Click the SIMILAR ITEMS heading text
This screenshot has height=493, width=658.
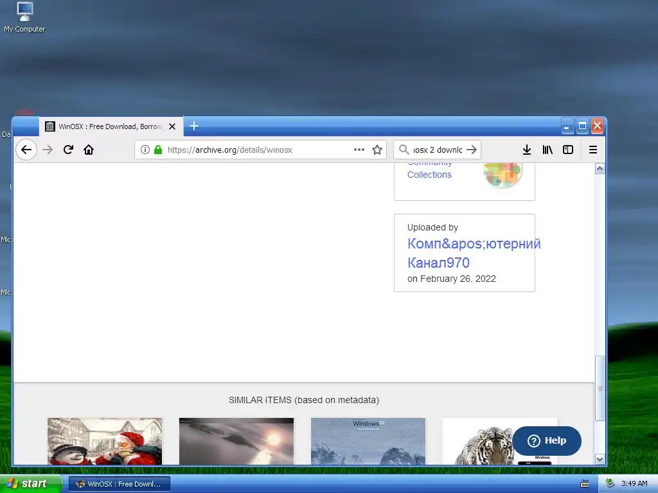click(x=304, y=400)
